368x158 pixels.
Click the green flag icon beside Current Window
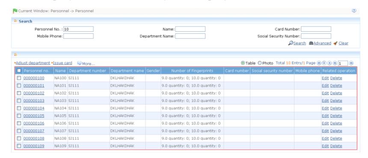tap(15, 11)
